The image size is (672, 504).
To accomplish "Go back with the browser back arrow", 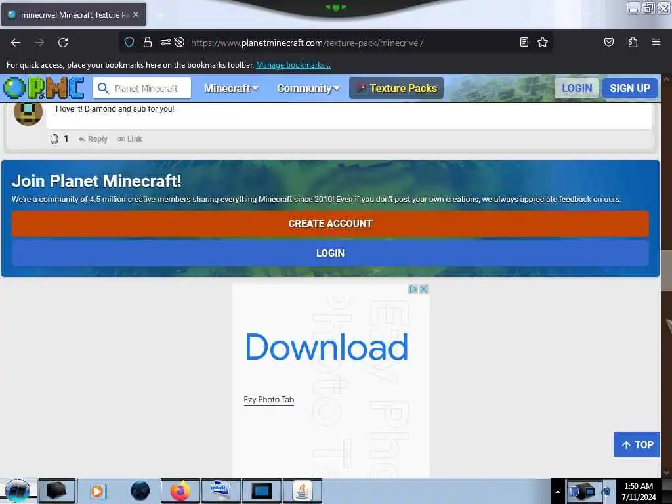I will point(16,43).
